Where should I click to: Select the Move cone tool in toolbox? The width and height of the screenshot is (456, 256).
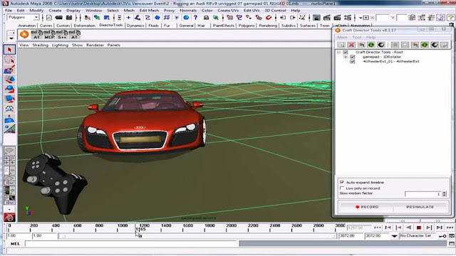pos(9,79)
